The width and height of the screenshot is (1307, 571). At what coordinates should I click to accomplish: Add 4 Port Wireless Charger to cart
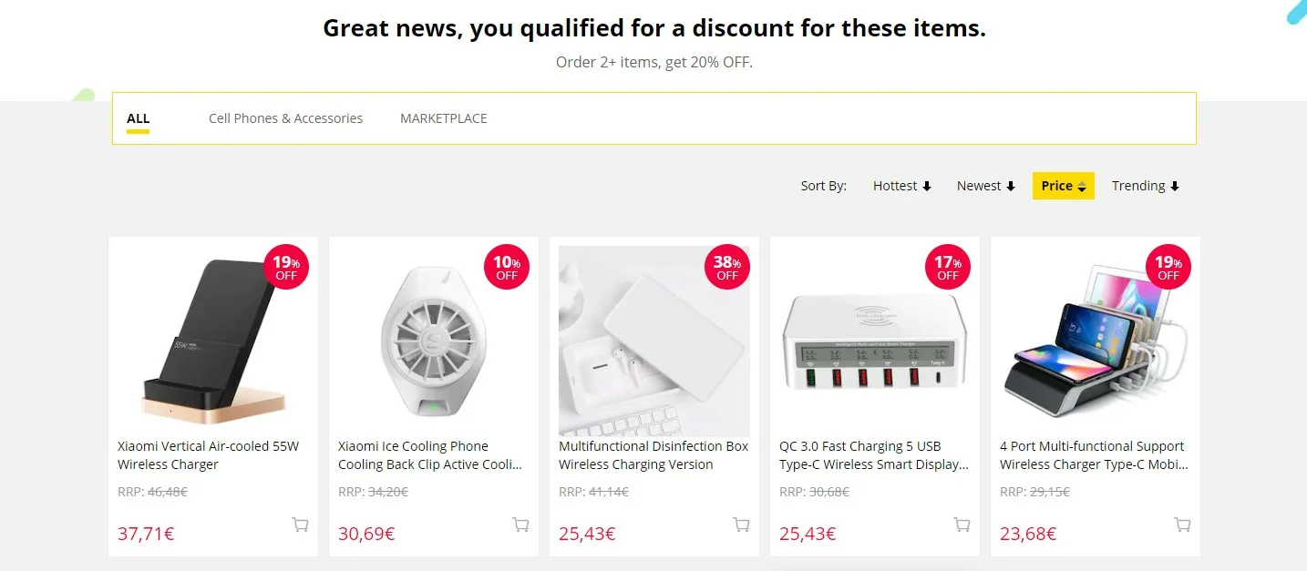[1182, 525]
